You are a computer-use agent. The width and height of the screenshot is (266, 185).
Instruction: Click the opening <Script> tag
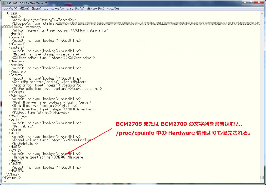[x=16, y=75]
